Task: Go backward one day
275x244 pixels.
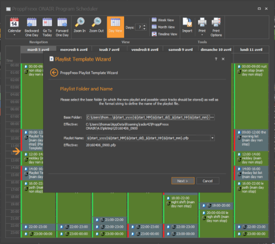Action: click(32, 27)
